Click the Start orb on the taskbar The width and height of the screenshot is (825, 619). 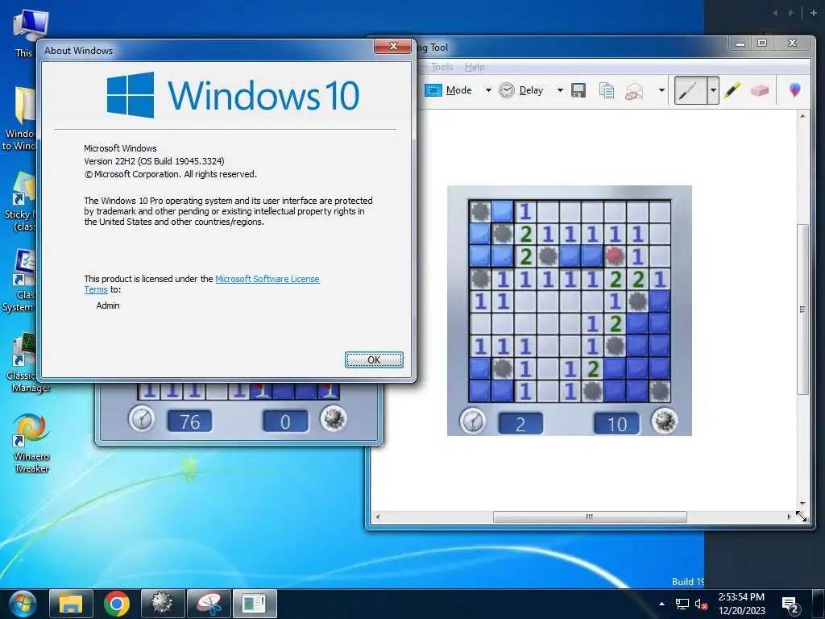tap(22, 603)
